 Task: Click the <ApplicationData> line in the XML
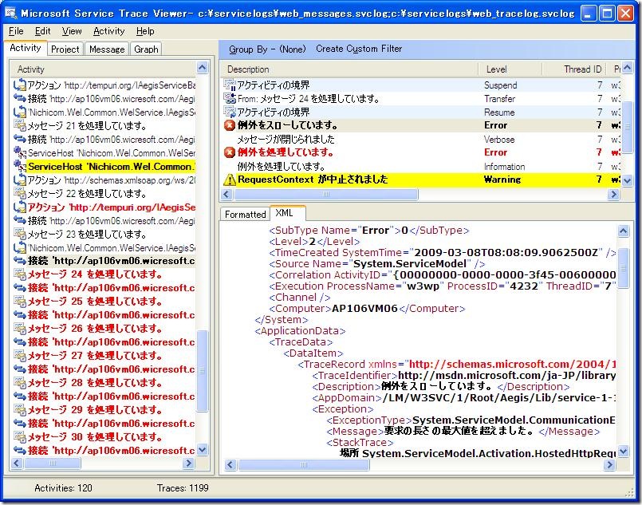tap(300, 330)
